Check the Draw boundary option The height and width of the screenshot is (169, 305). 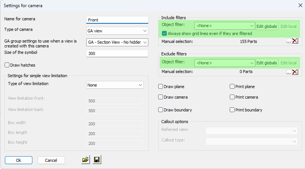click(161, 110)
